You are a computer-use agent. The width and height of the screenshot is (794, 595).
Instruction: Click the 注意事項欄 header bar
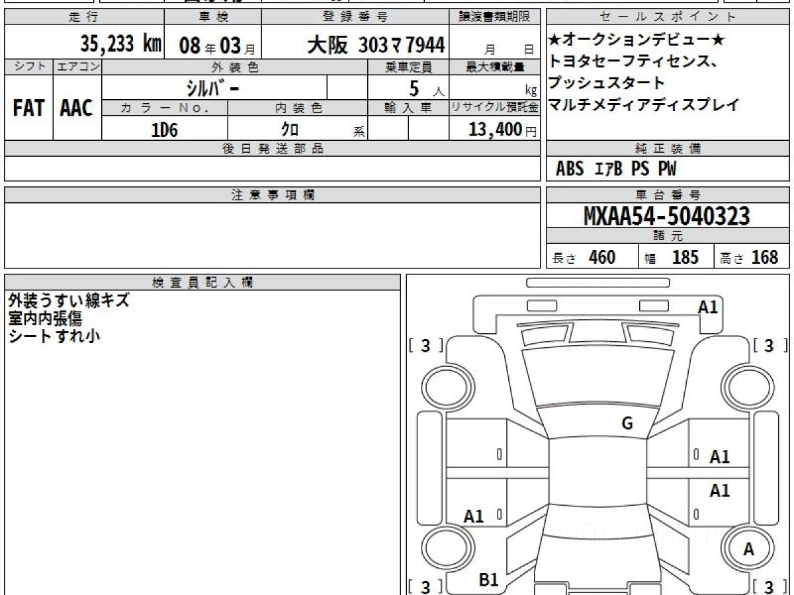272,195
